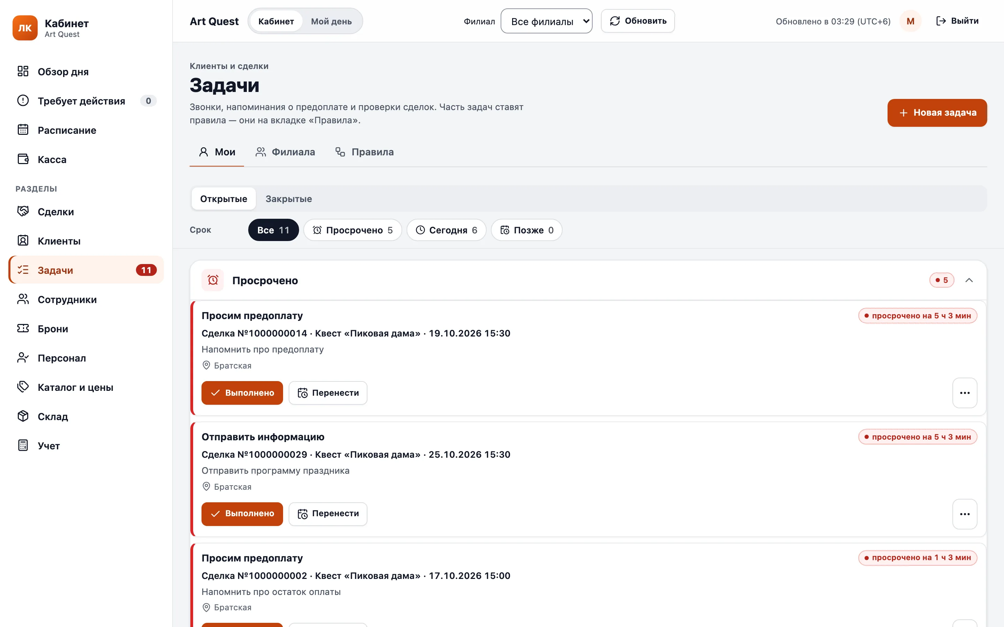The width and height of the screenshot is (1004, 627).
Task: Filter by Позже 0 chip
Action: point(526,230)
